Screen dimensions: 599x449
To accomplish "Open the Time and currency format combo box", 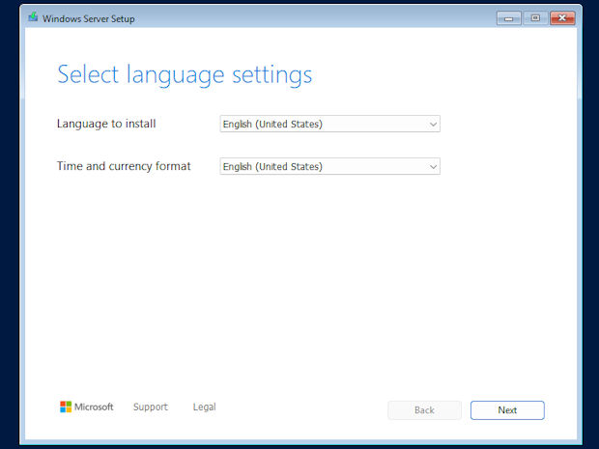I will click(329, 166).
